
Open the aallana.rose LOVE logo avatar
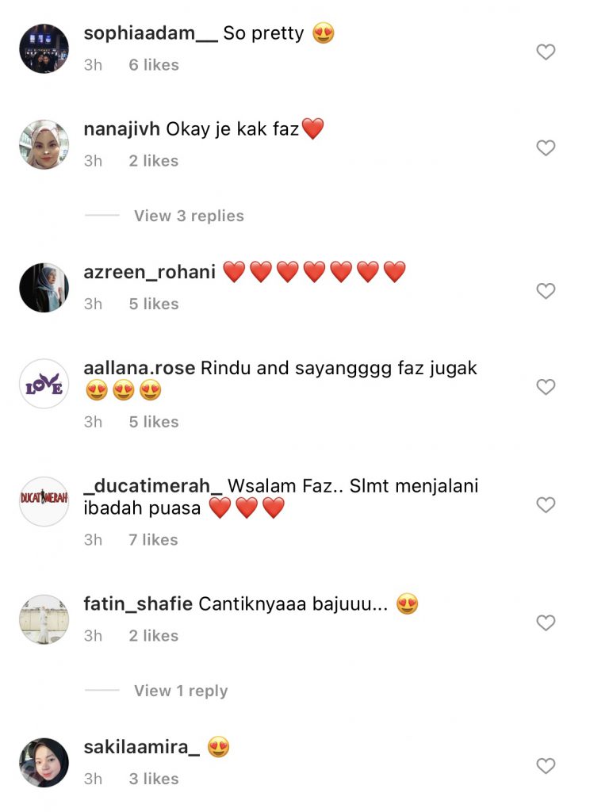tap(44, 384)
